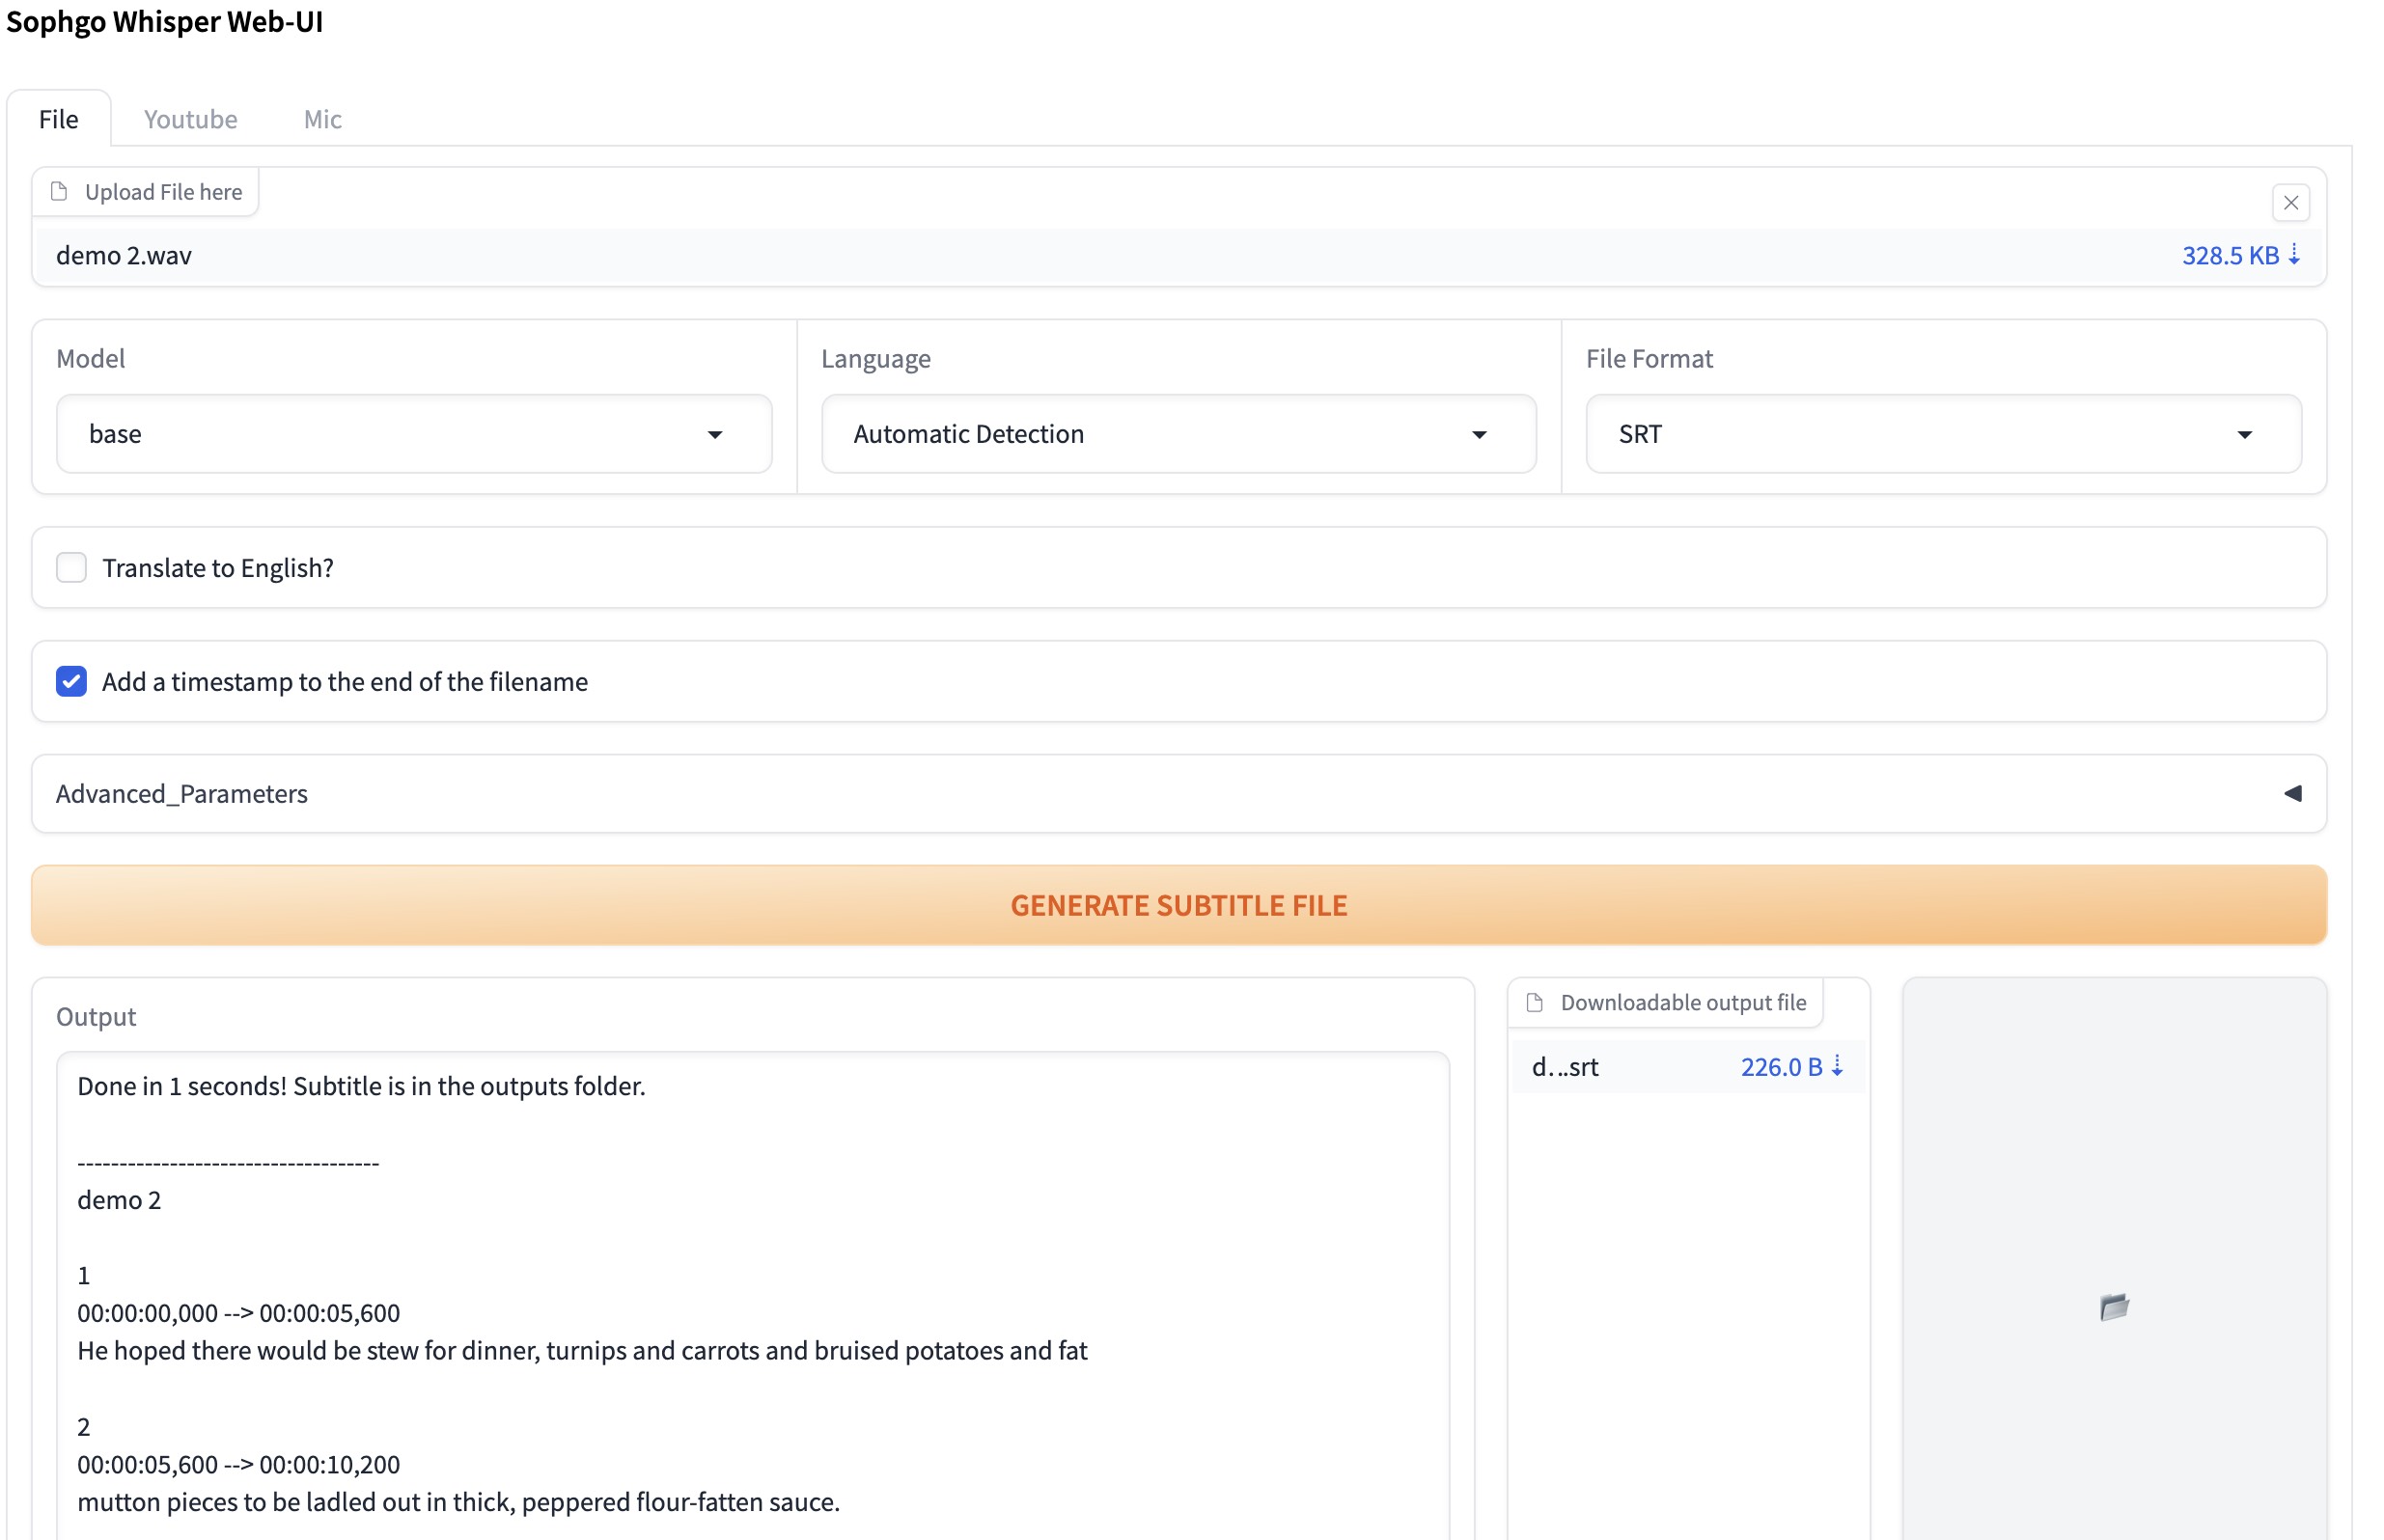The image size is (2384, 1540).
Task: Enable Translate to English checkbox
Action: coord(71,568)
